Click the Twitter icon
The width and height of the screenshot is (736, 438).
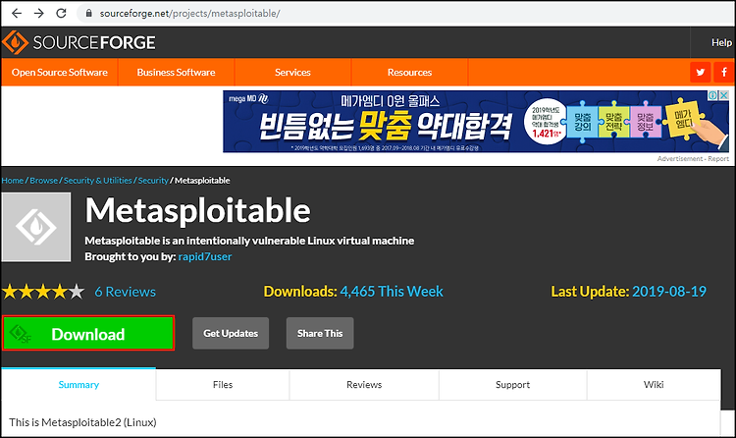700,73
